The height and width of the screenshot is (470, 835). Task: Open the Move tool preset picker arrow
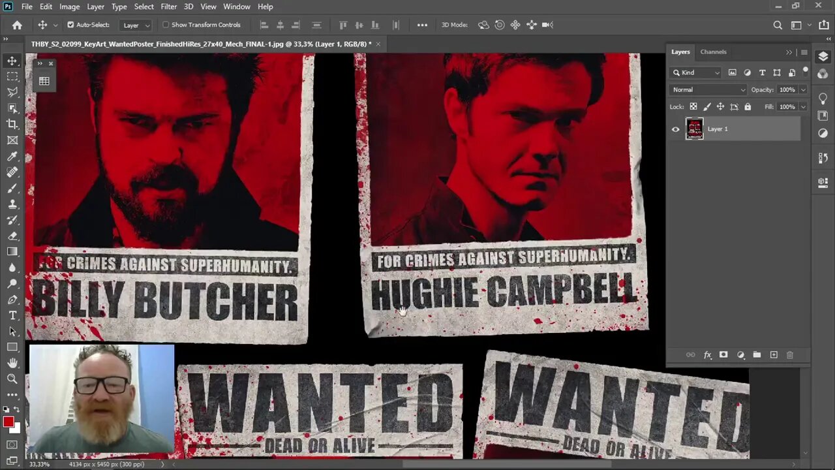(55, 25)
